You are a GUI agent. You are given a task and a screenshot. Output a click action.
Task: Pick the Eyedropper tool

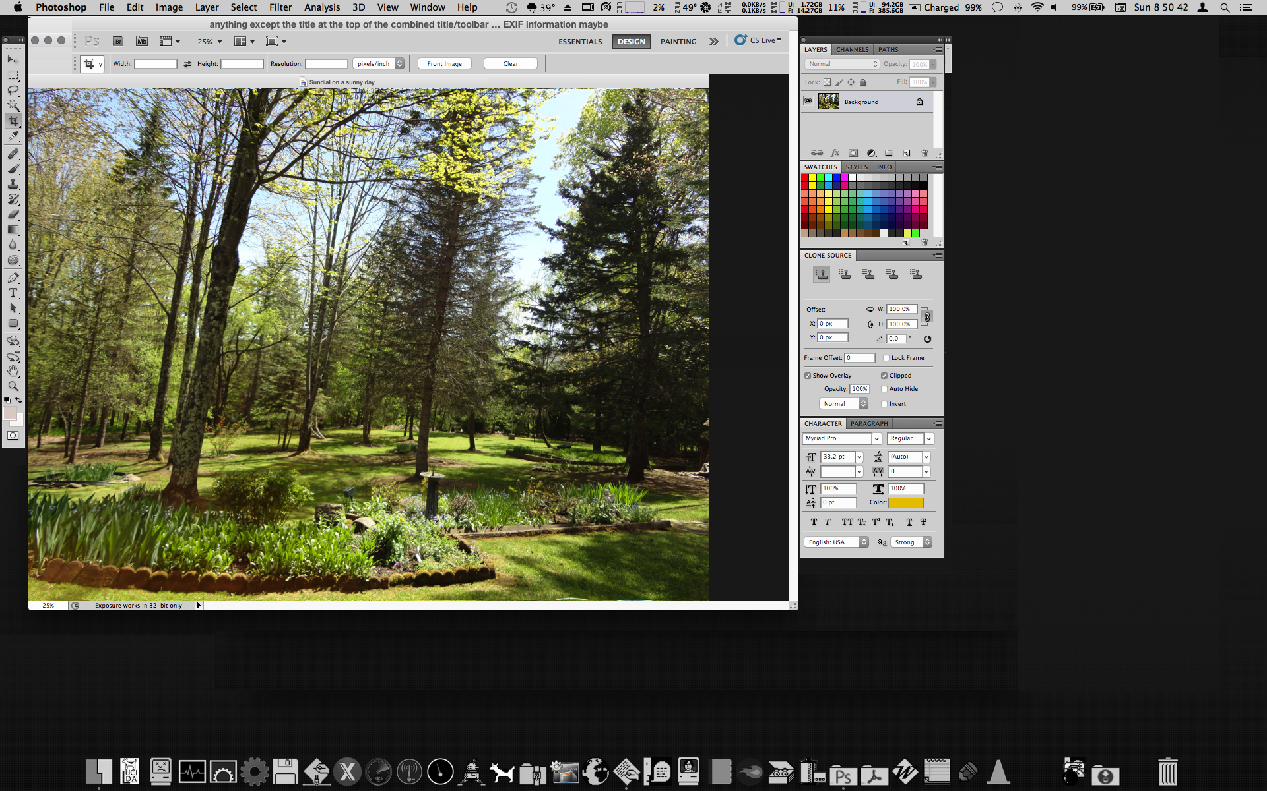13,136
